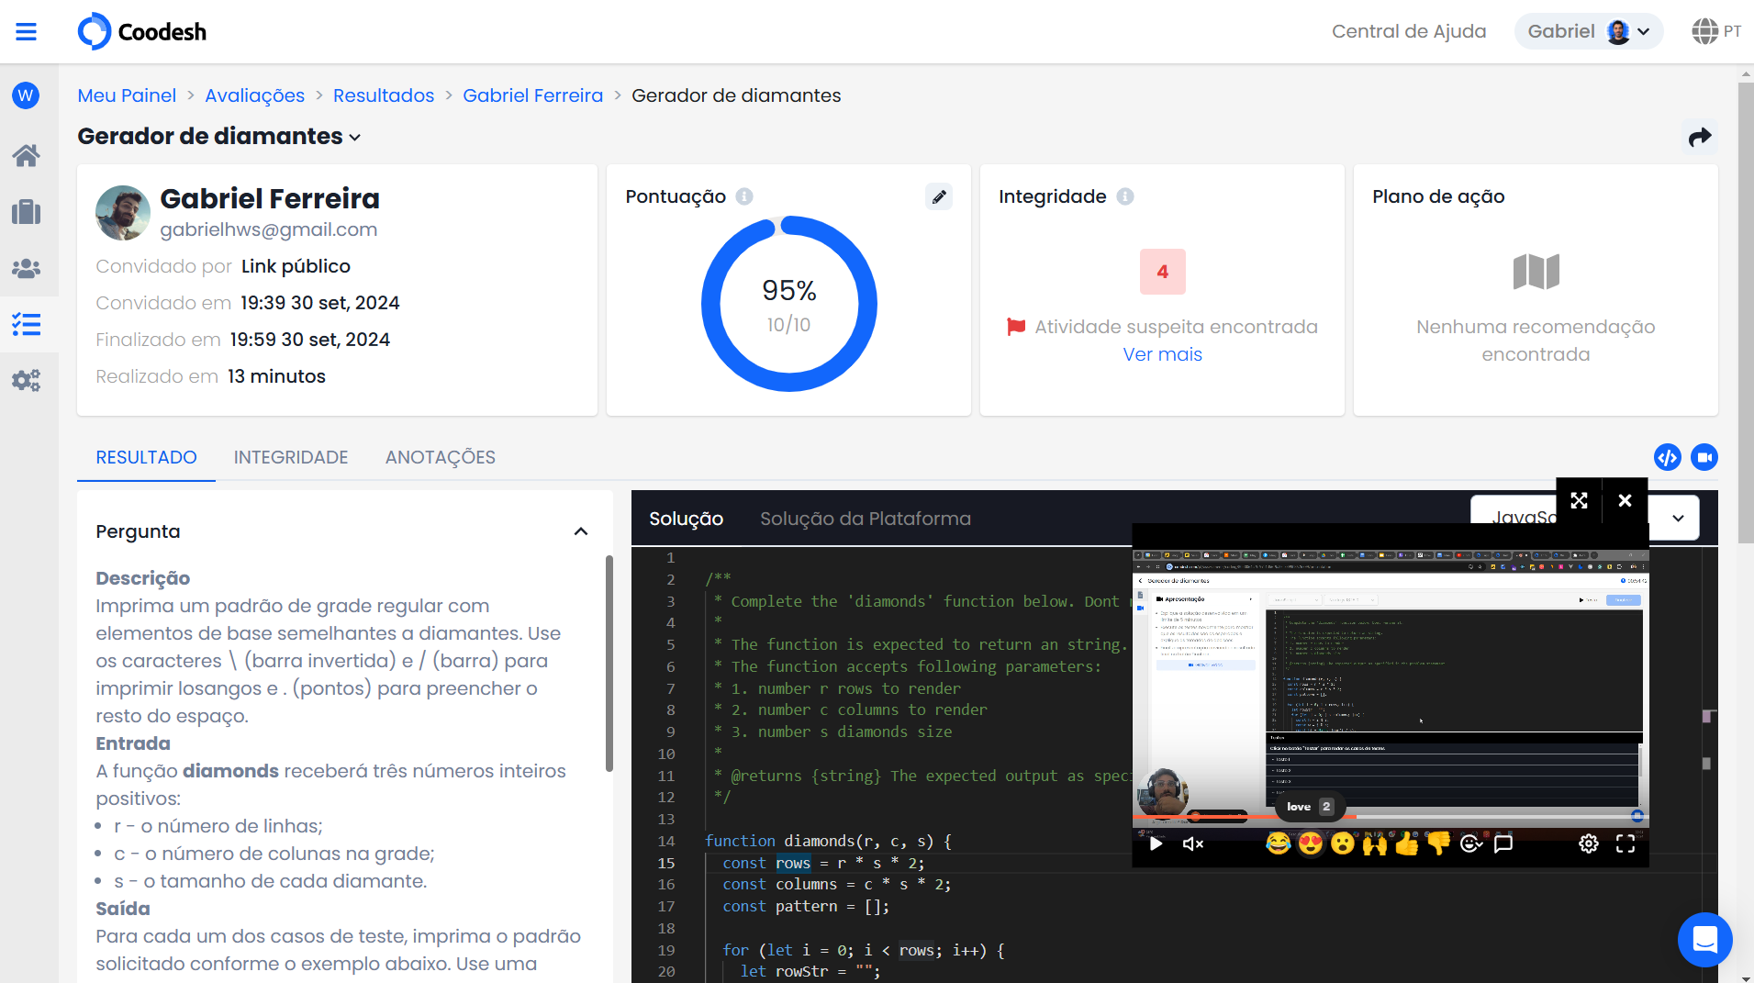This screenshot has width=1754, height=983.
Task: Unmute the video audio
Action: (x=1192, y=844)
